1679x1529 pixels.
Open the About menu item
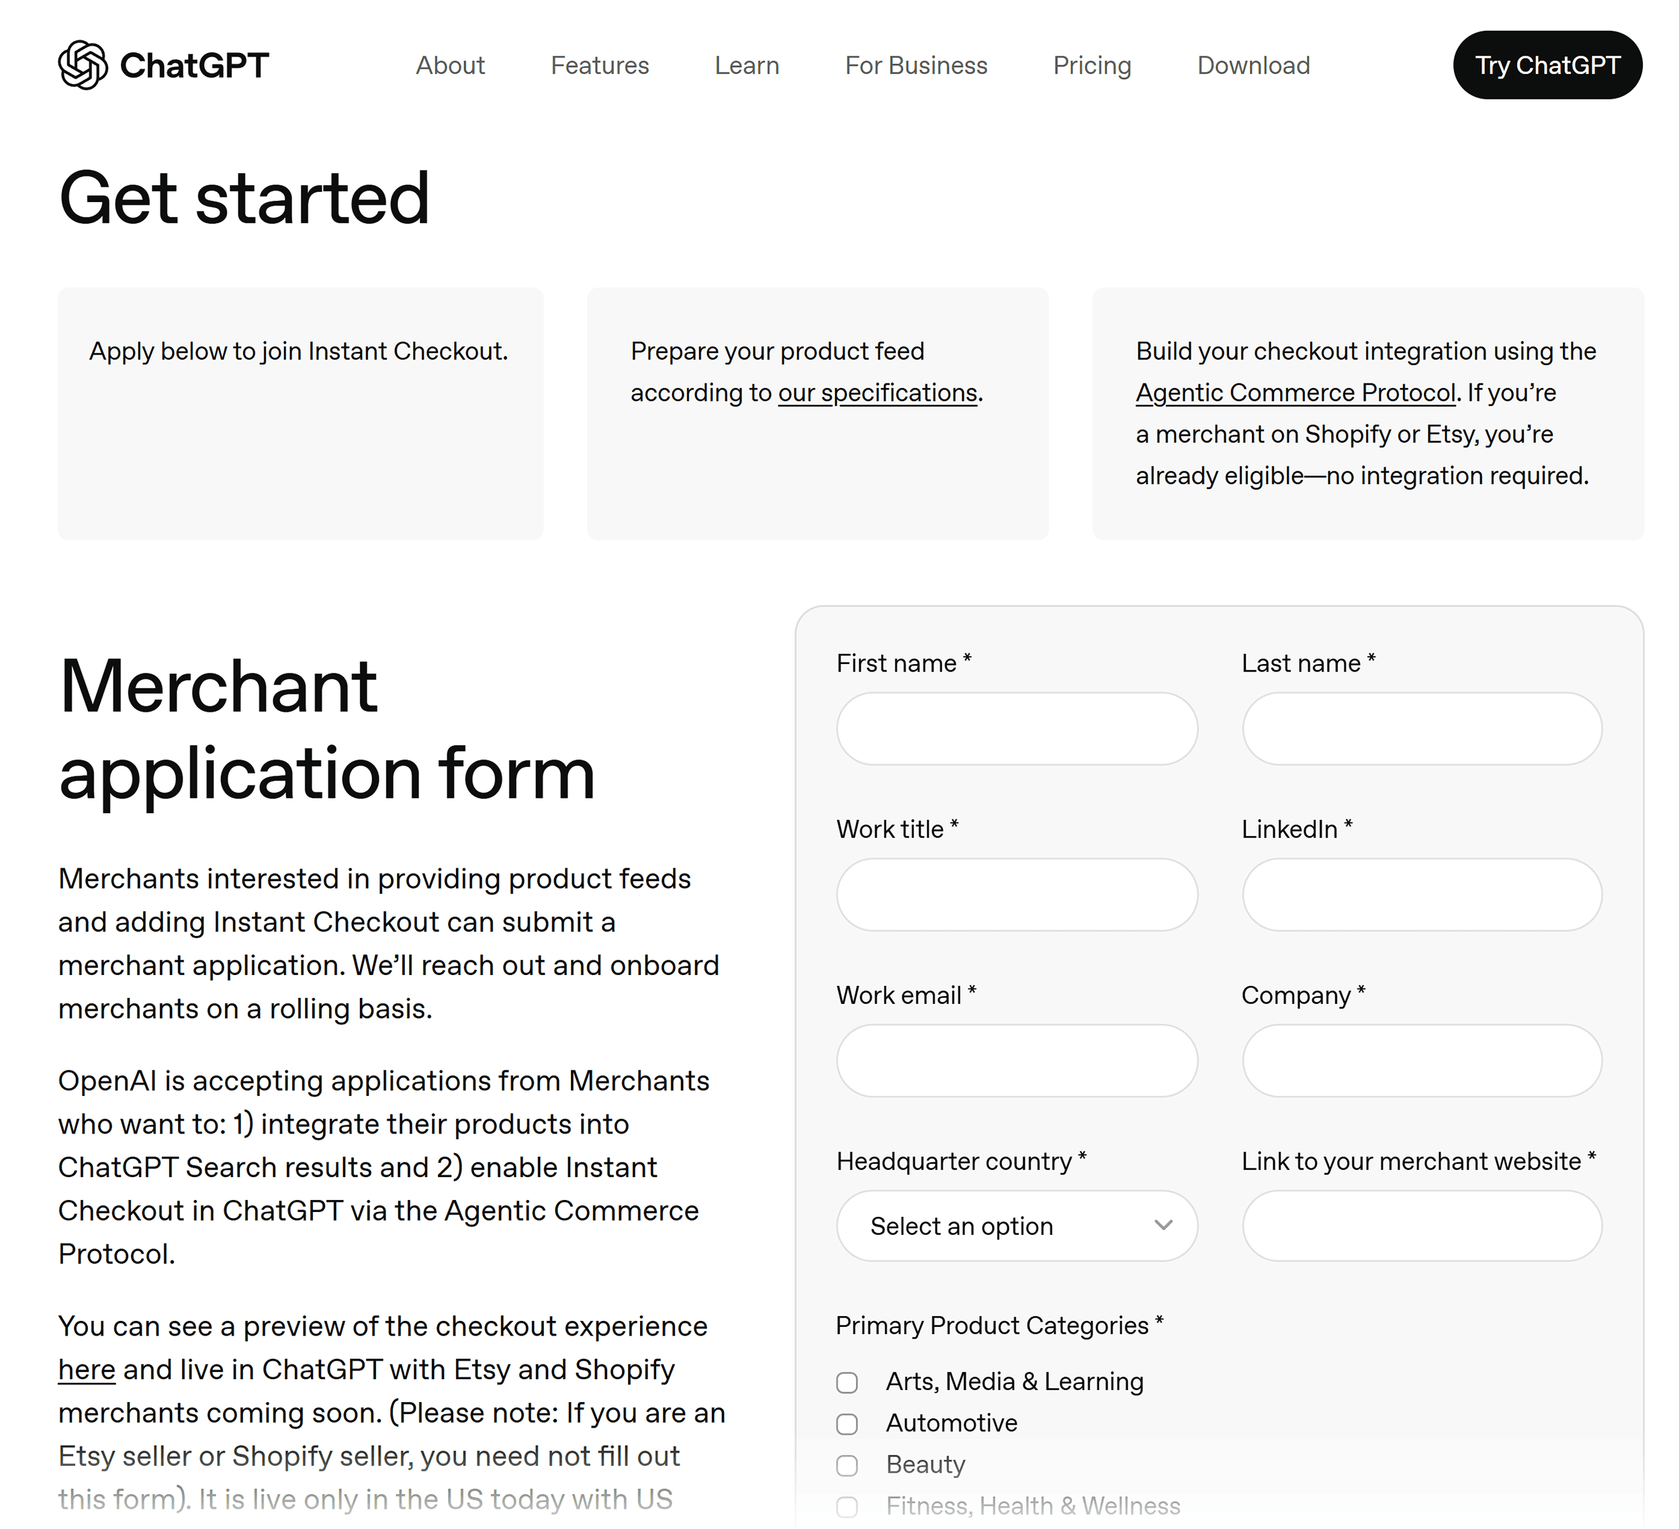pos(451,65)
